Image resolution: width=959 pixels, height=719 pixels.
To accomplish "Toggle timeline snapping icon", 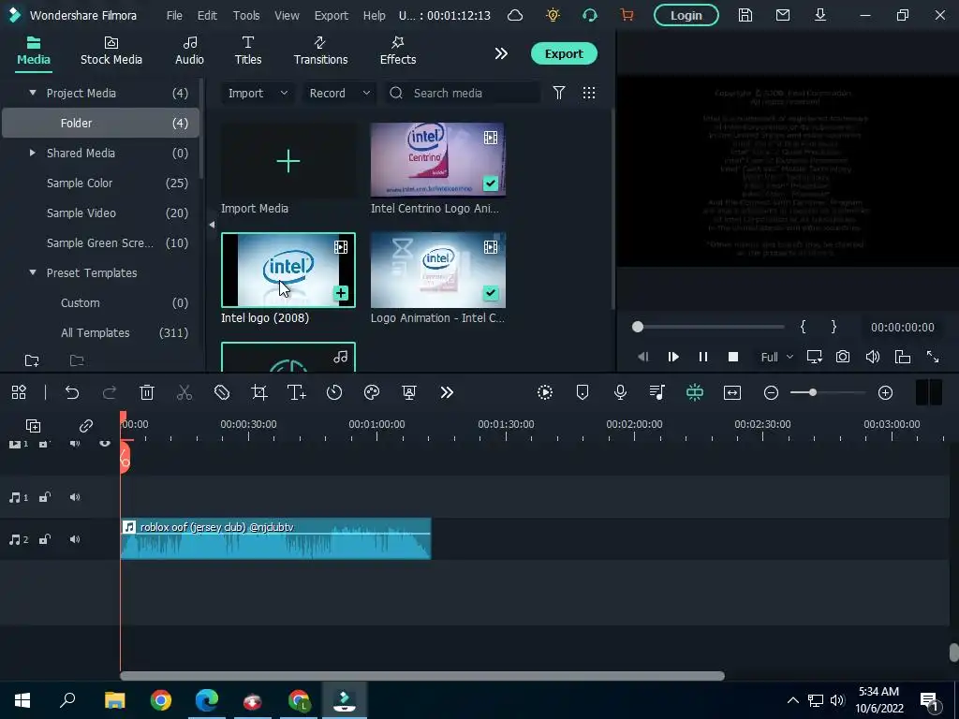I will (x=695, y=392).
